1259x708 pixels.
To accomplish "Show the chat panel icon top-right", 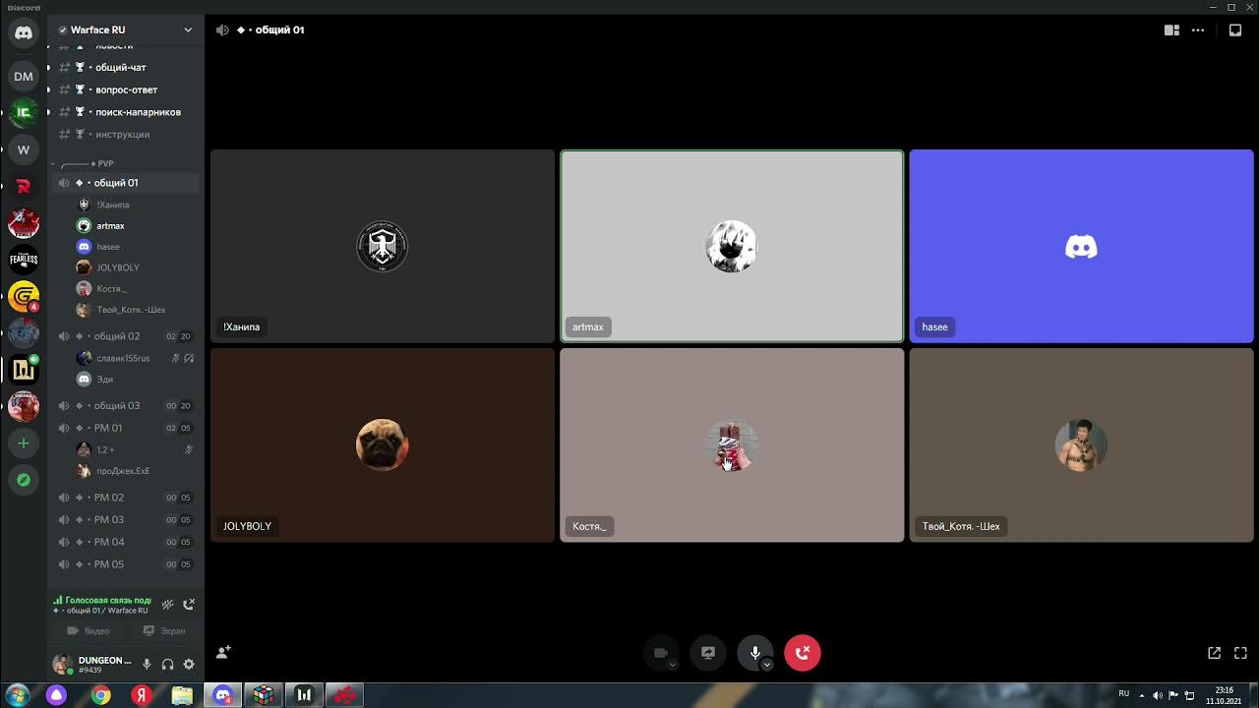I will tap(1235, 29).
